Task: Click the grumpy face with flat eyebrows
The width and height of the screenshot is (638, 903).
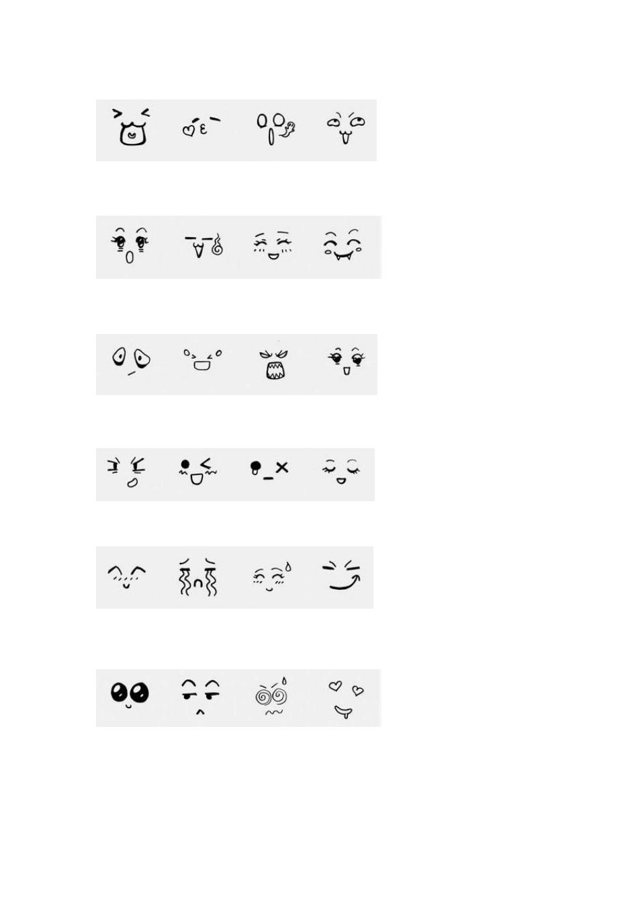Action: [x=200, y=697]
